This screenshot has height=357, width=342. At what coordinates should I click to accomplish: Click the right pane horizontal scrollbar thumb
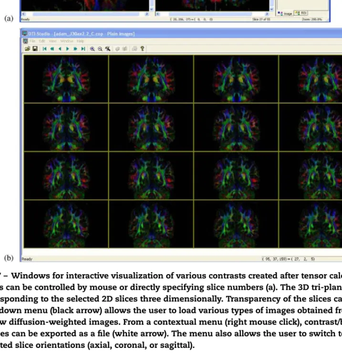[210, 14]
